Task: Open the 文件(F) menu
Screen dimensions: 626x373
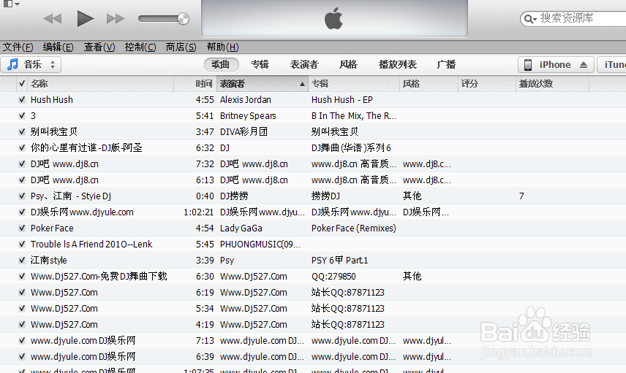Action: [x=18, y=47]
